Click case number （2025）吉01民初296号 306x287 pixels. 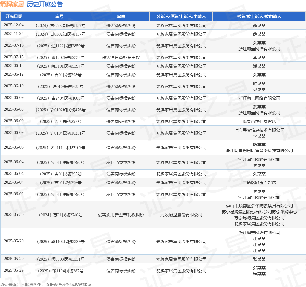61,183
